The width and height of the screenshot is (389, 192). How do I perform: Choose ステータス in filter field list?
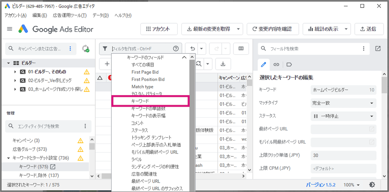tap(140, 130)
